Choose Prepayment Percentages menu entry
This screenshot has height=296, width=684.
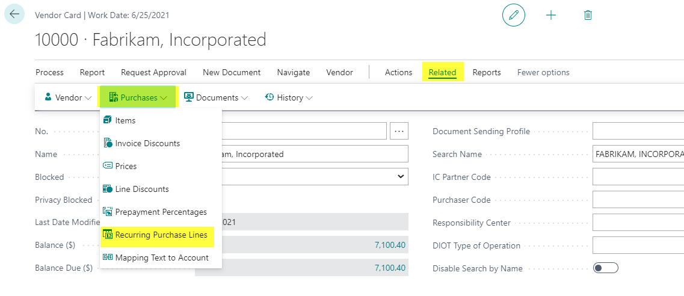coord(161,212)
